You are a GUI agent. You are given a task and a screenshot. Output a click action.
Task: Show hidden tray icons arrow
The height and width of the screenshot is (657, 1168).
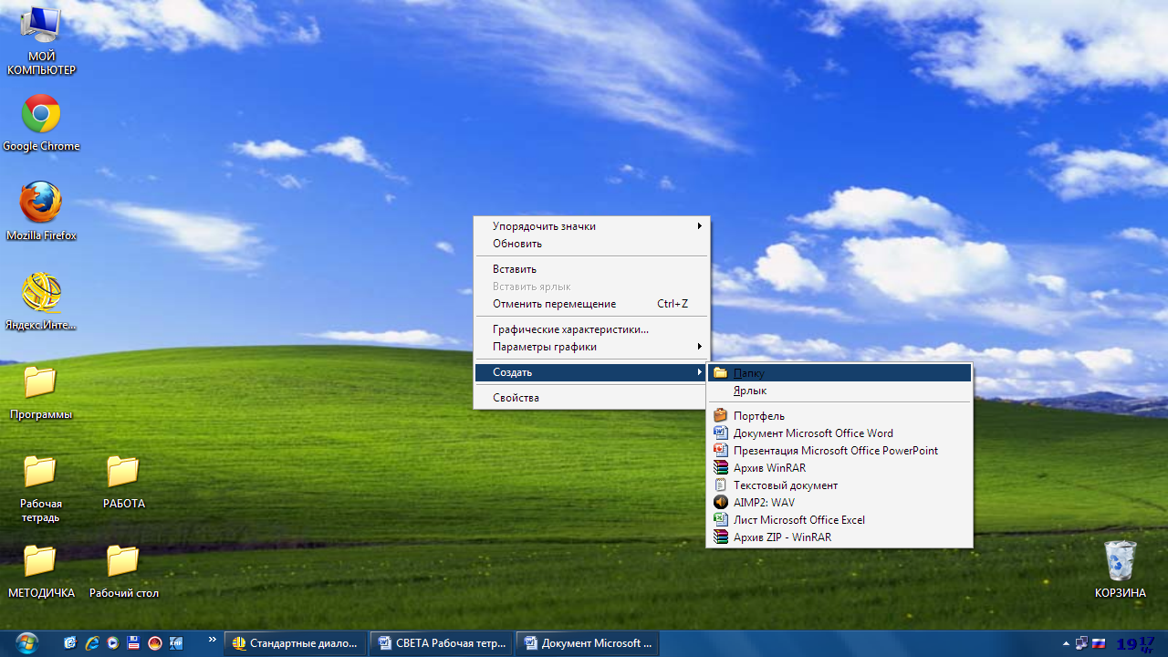(x=1066, y=643)
